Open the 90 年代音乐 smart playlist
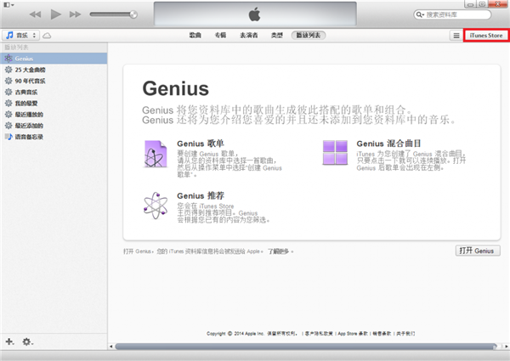This screenshot has width=510, height=361. click(31, 80)
